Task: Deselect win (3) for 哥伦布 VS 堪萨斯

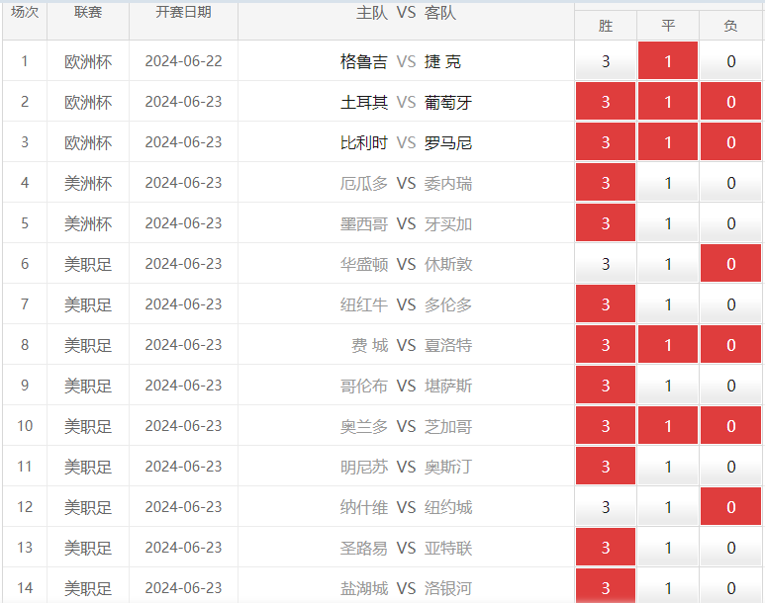Action: tap(606, 385)
